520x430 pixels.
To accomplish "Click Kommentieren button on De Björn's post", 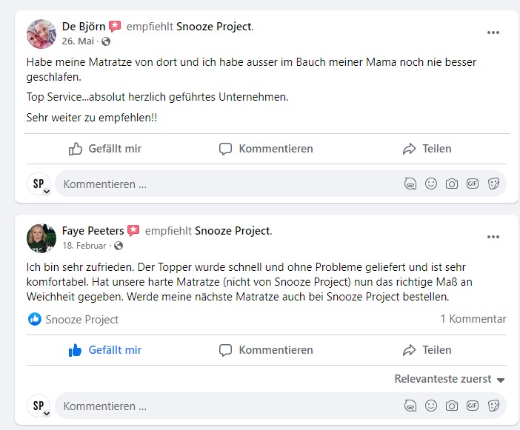I will 266,149.
